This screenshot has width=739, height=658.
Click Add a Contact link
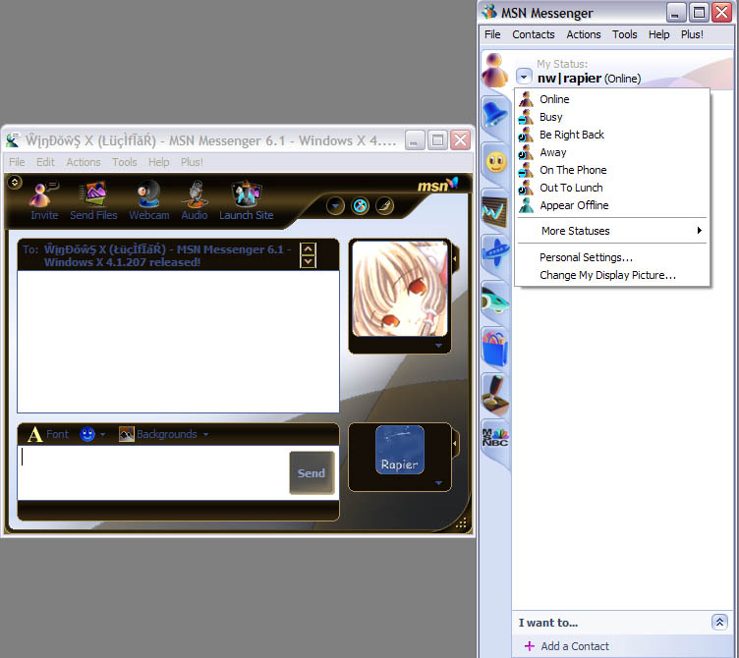point(575,646)
